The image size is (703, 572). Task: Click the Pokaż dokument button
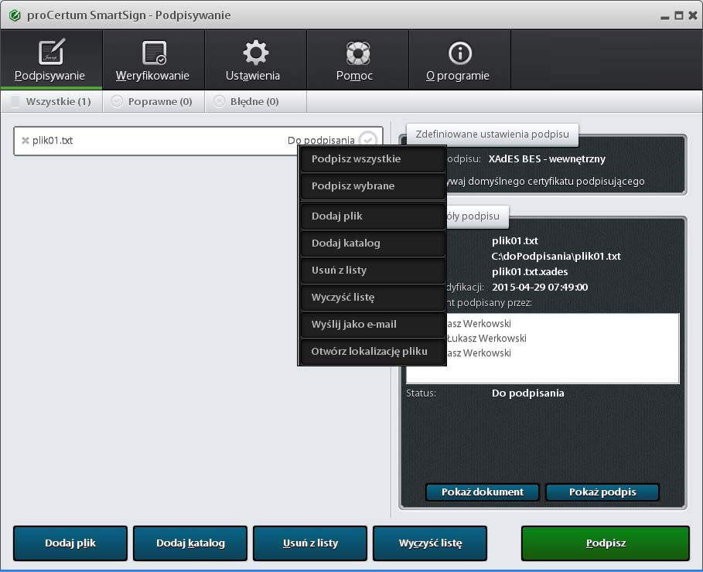[483, 492]
